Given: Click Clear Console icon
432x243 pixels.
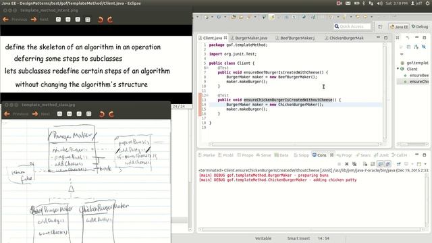Looking at the screenshot, I should tap(365, 164).
